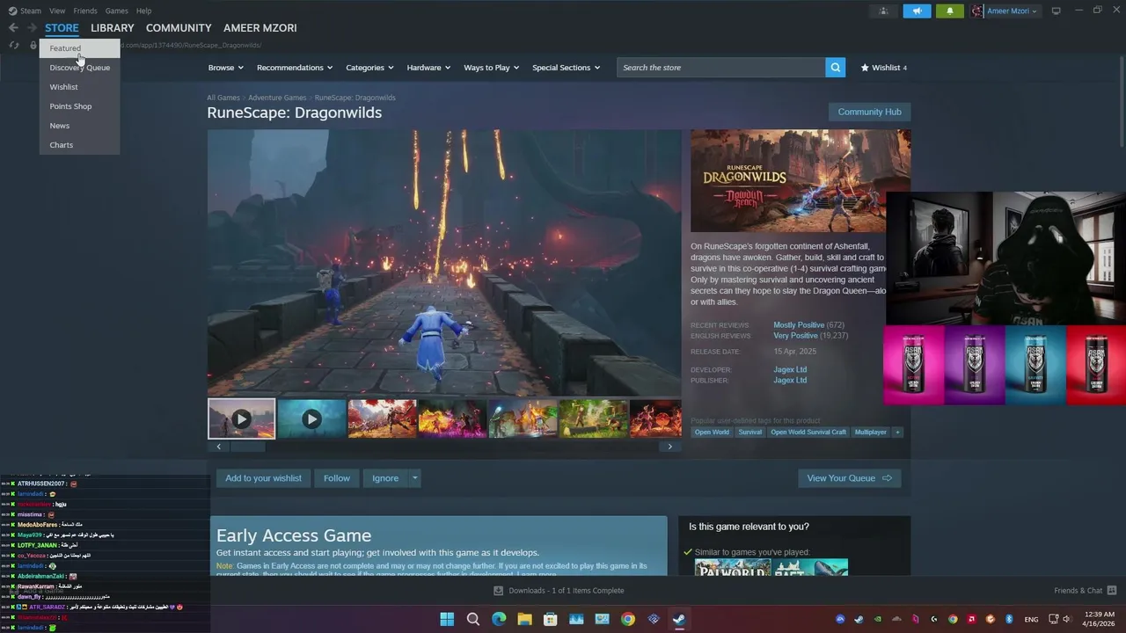1126x633 pixels.
Task: Choose Points Shop from Store menu
Action: point(79,106)
